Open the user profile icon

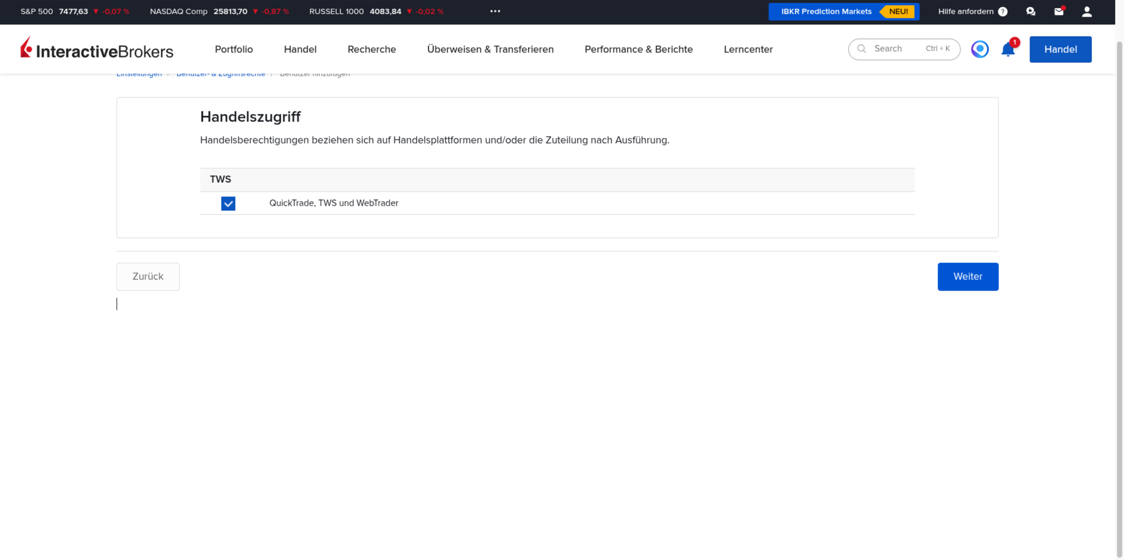(x=1087, y=11)
